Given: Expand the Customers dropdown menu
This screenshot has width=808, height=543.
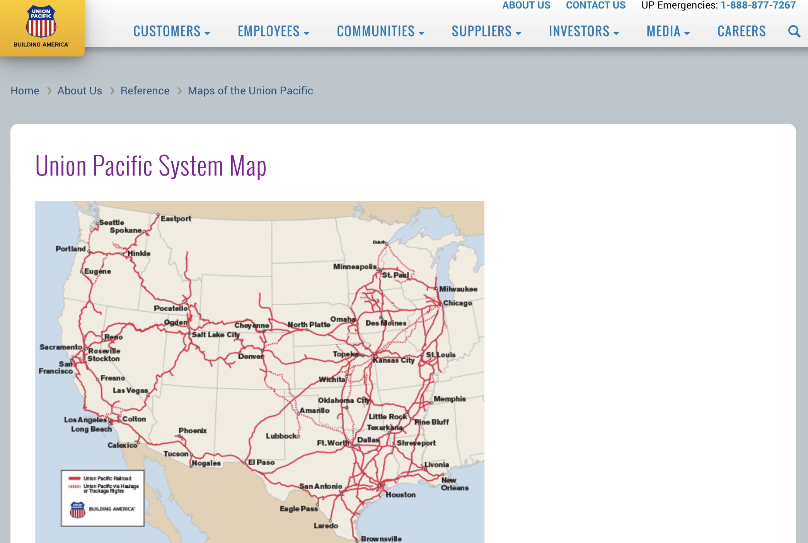Looking at the screenshot, I should [x=172, y=31].
